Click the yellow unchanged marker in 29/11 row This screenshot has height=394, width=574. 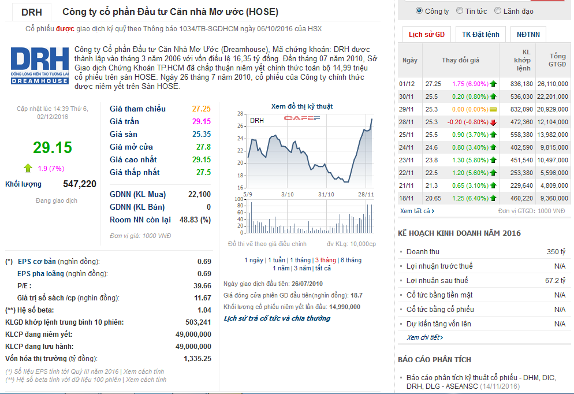pyautogui.click(x=493, y=109)
